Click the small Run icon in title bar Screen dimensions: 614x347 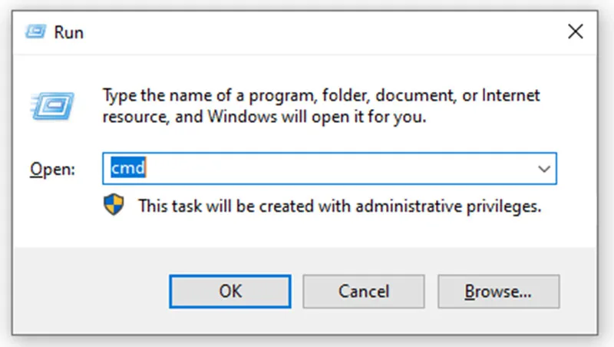(35, 31)
